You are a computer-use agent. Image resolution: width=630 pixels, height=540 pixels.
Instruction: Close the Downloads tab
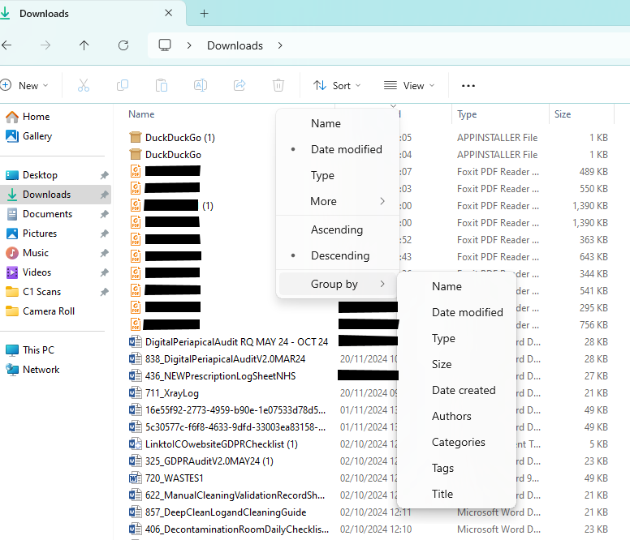pos(169,13)
